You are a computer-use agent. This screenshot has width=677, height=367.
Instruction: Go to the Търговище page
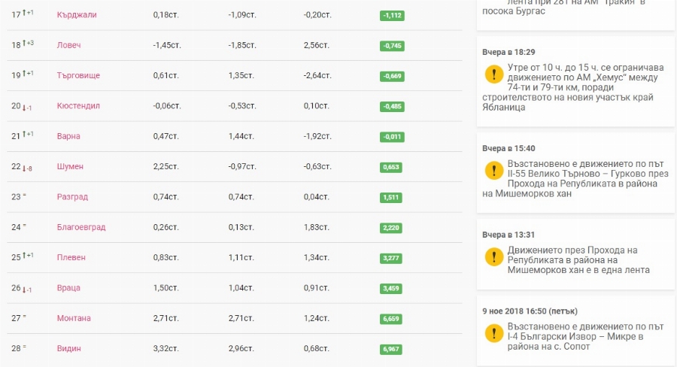78,76
